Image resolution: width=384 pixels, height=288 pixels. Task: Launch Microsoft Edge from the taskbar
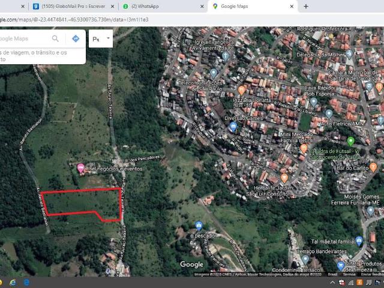26,283
